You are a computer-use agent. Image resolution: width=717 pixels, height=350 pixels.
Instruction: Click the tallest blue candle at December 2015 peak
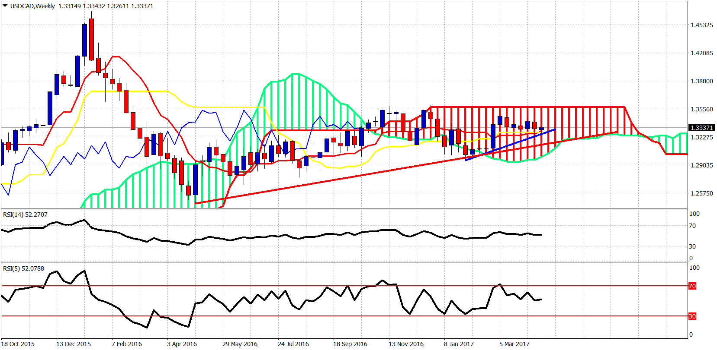[x=85, y=41]
